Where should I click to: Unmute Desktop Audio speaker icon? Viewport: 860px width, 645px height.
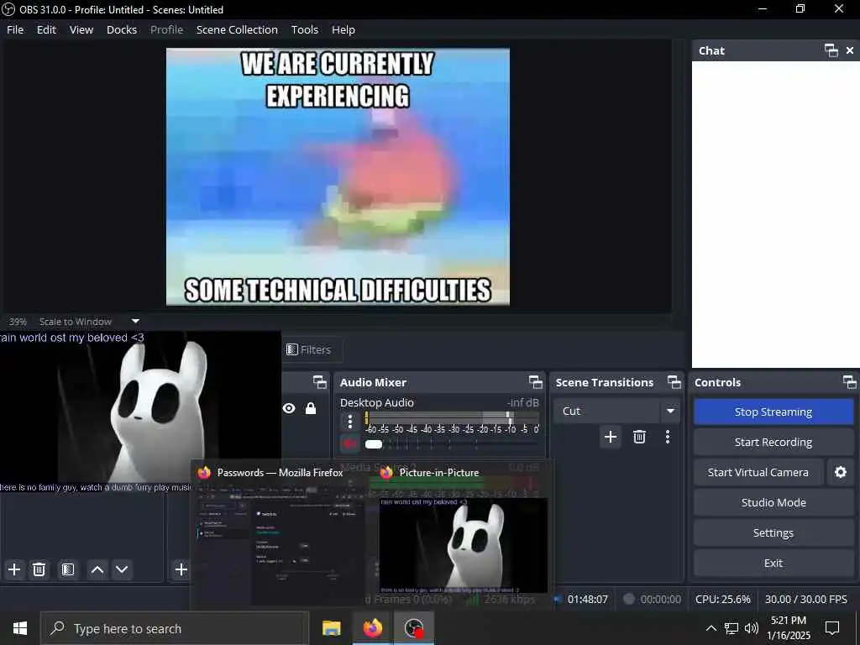pos(350,443)
